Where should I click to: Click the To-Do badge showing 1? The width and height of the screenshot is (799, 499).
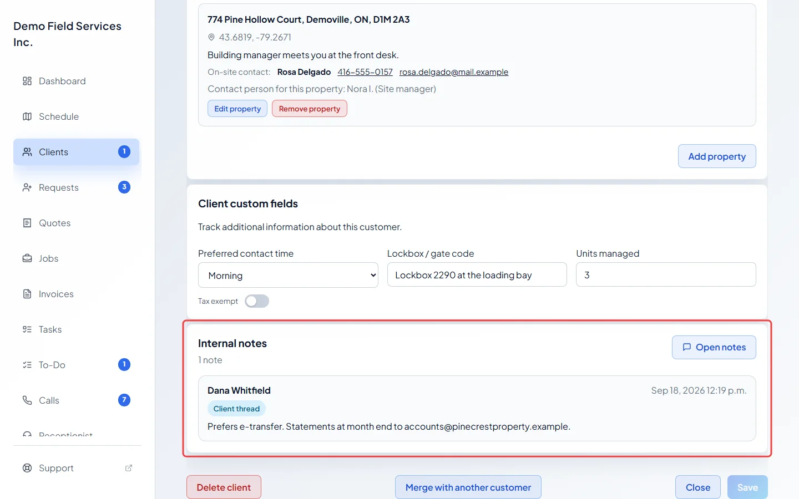124,364
